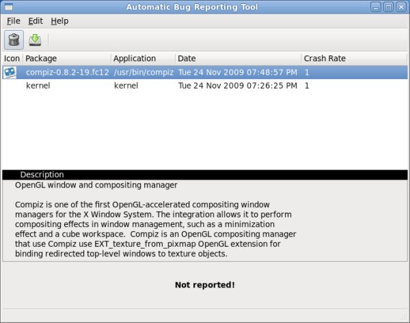Click date Tue 24 Nov 2009 07:26:25 PM
The height and width of the screenshot is (323, 410).
tap(238, 86)
